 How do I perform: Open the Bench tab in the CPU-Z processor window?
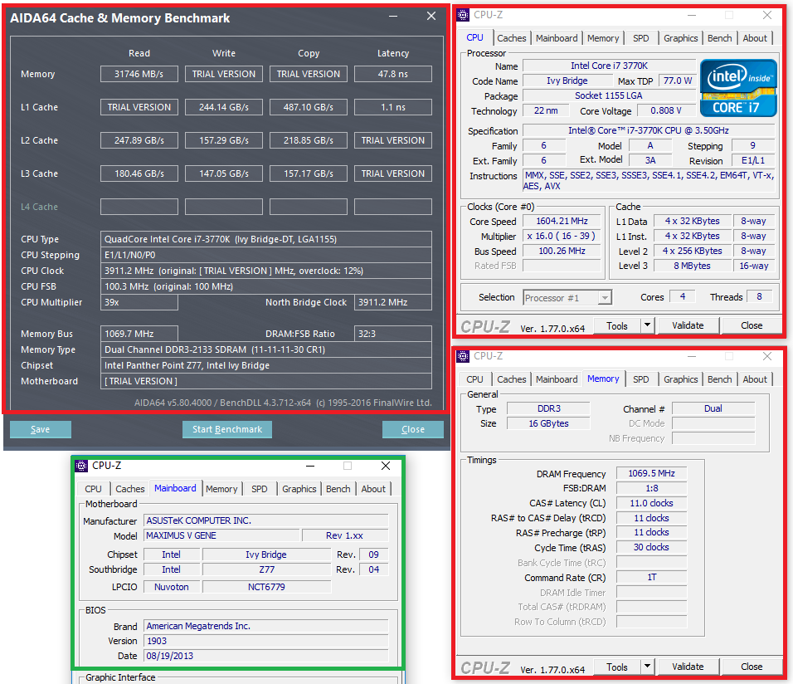coord(719,38)
